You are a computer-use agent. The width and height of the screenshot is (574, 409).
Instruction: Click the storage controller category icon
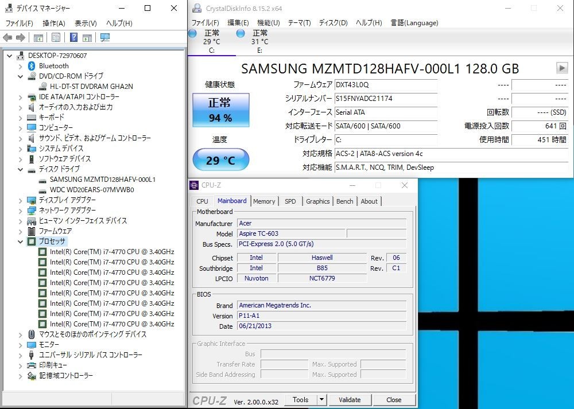(32, 376)
